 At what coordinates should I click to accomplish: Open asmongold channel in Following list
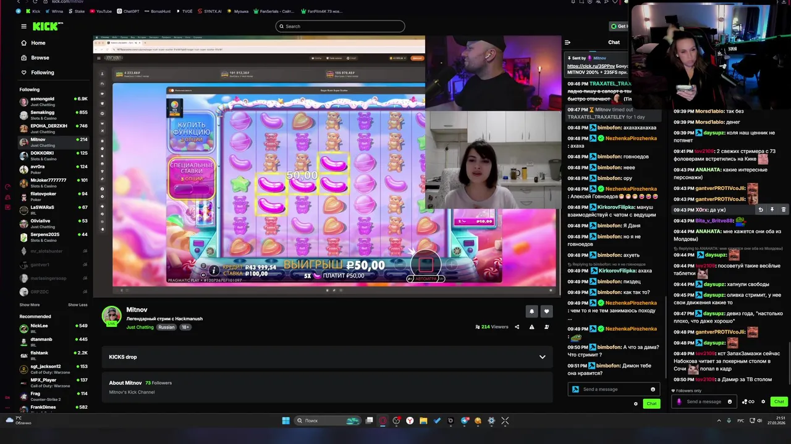[54, 101]
